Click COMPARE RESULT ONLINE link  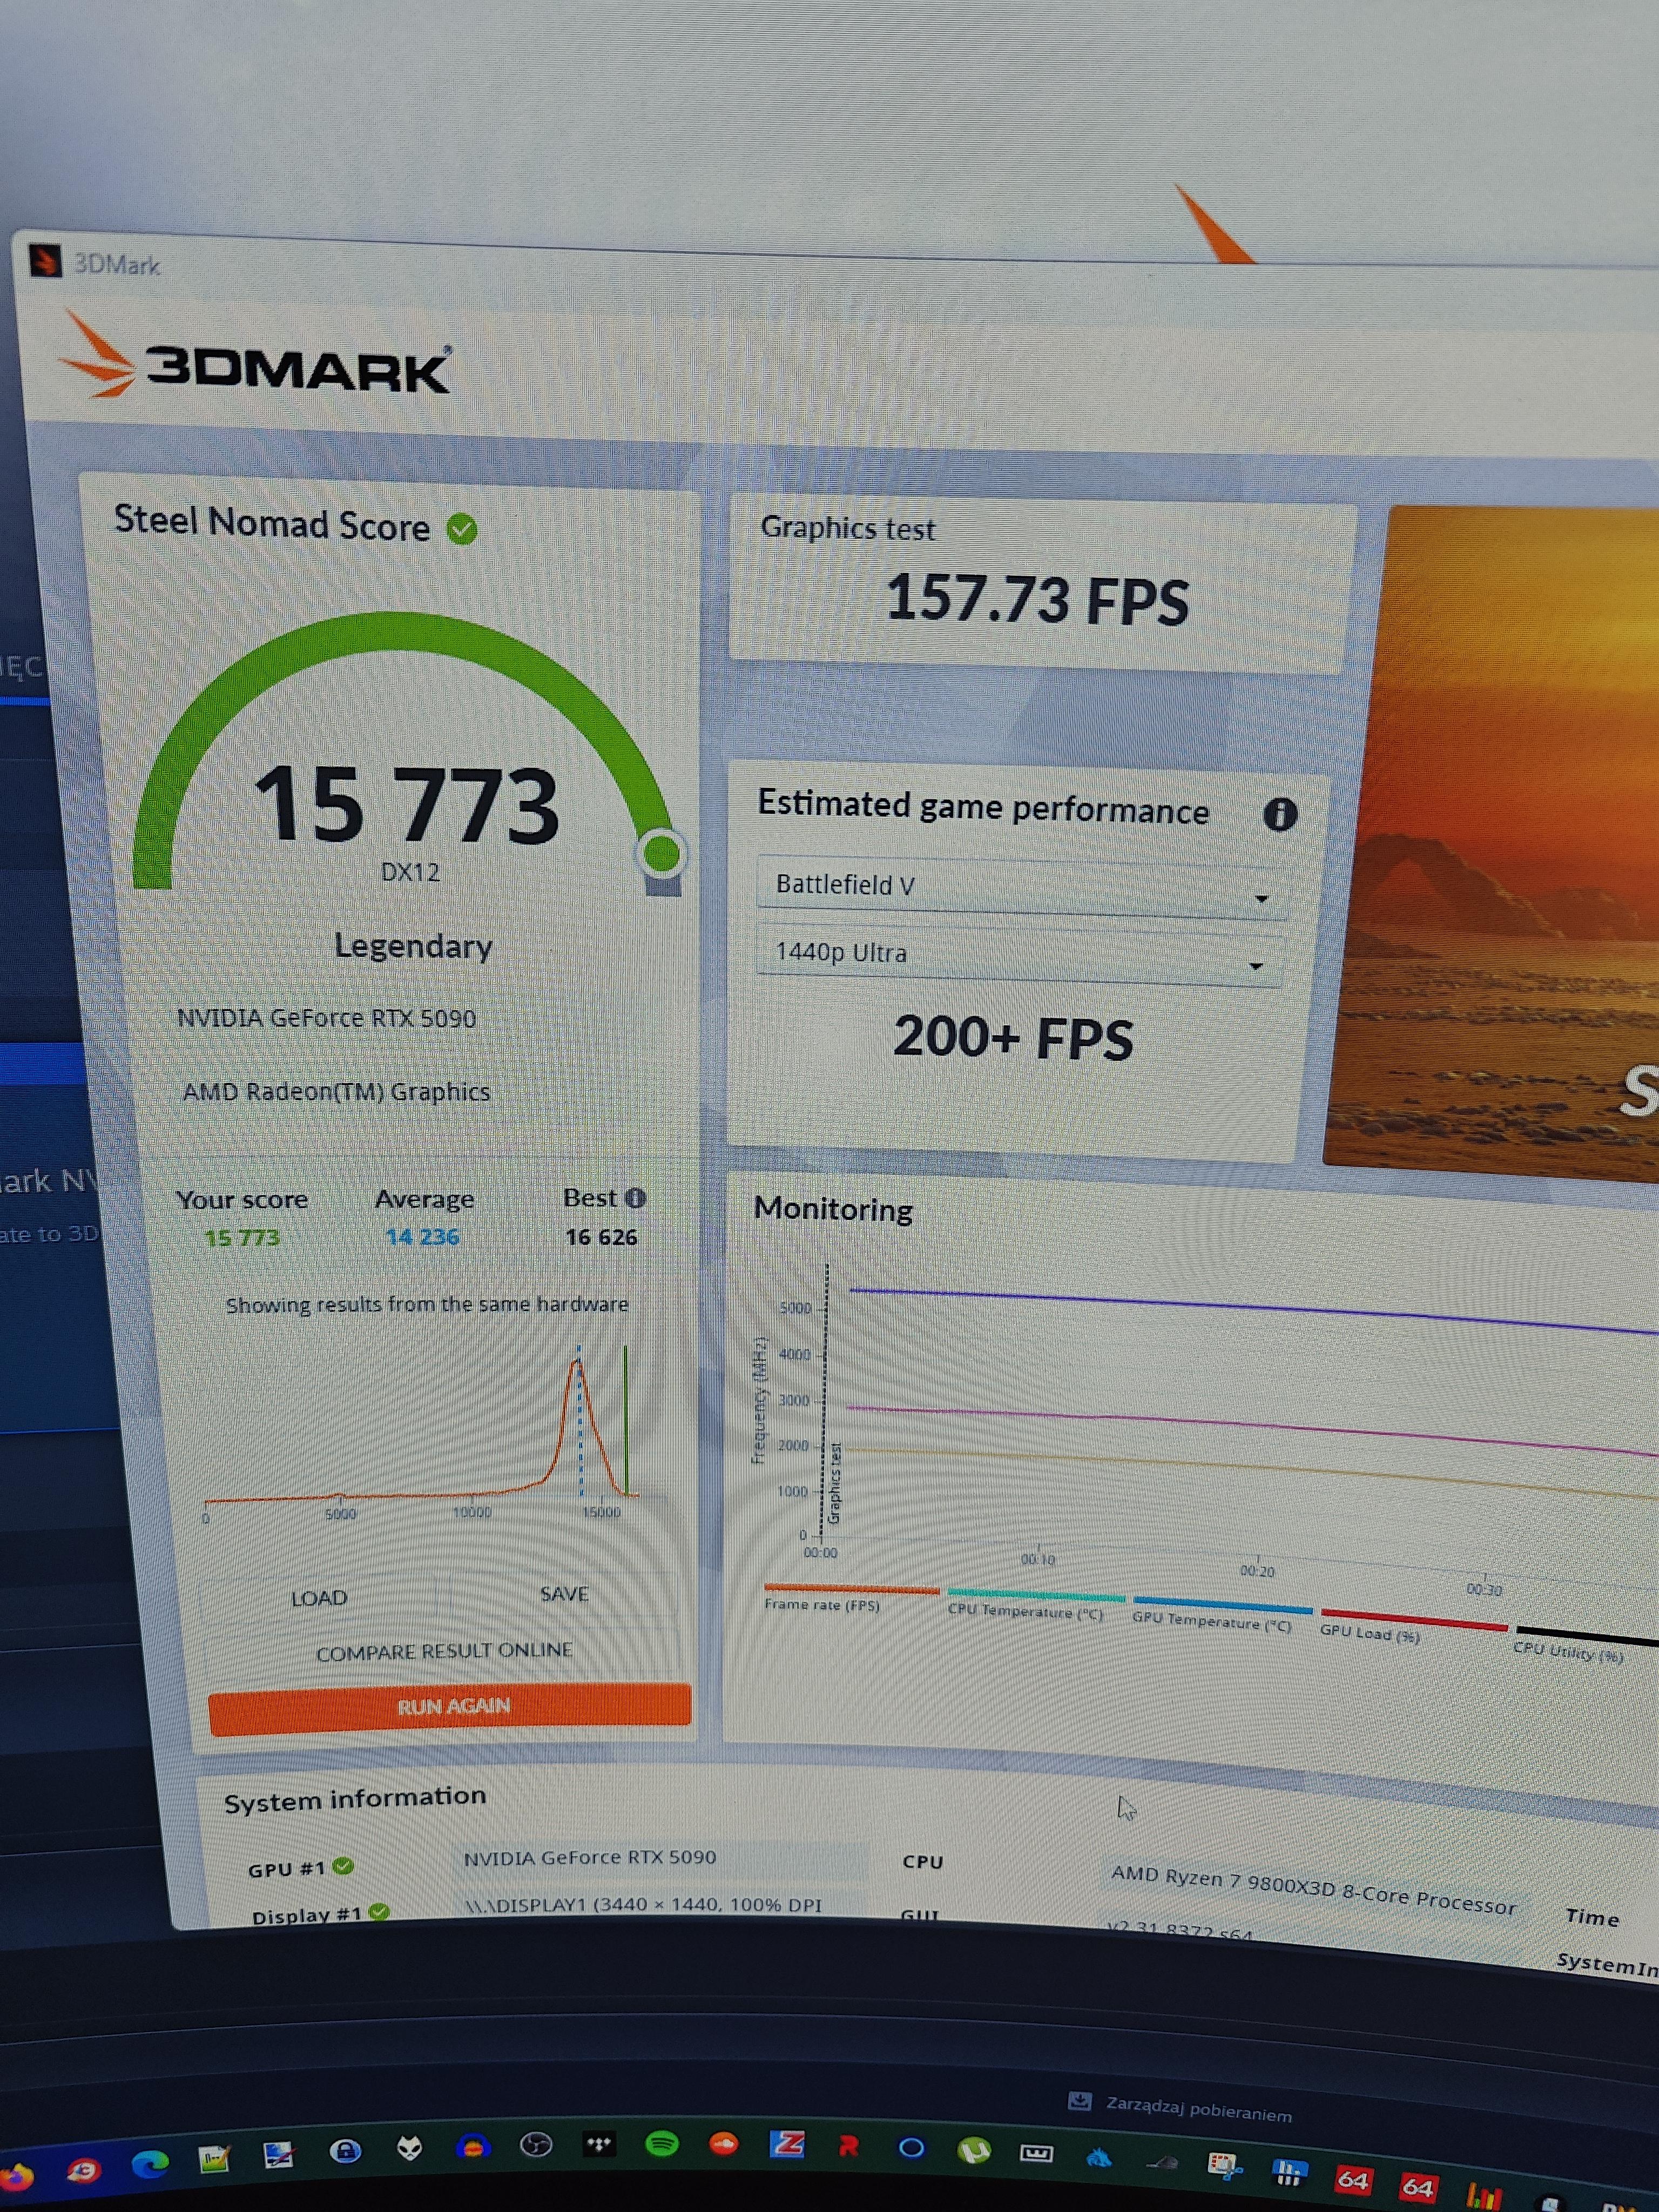pyautogui.click(x=444, y=1651)
